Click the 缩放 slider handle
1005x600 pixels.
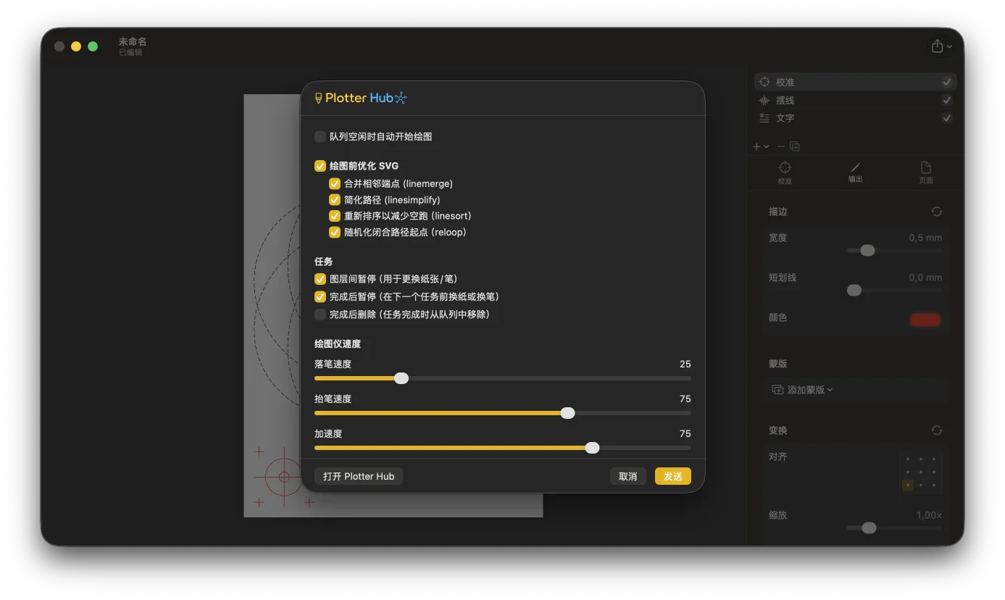point(869,528)
